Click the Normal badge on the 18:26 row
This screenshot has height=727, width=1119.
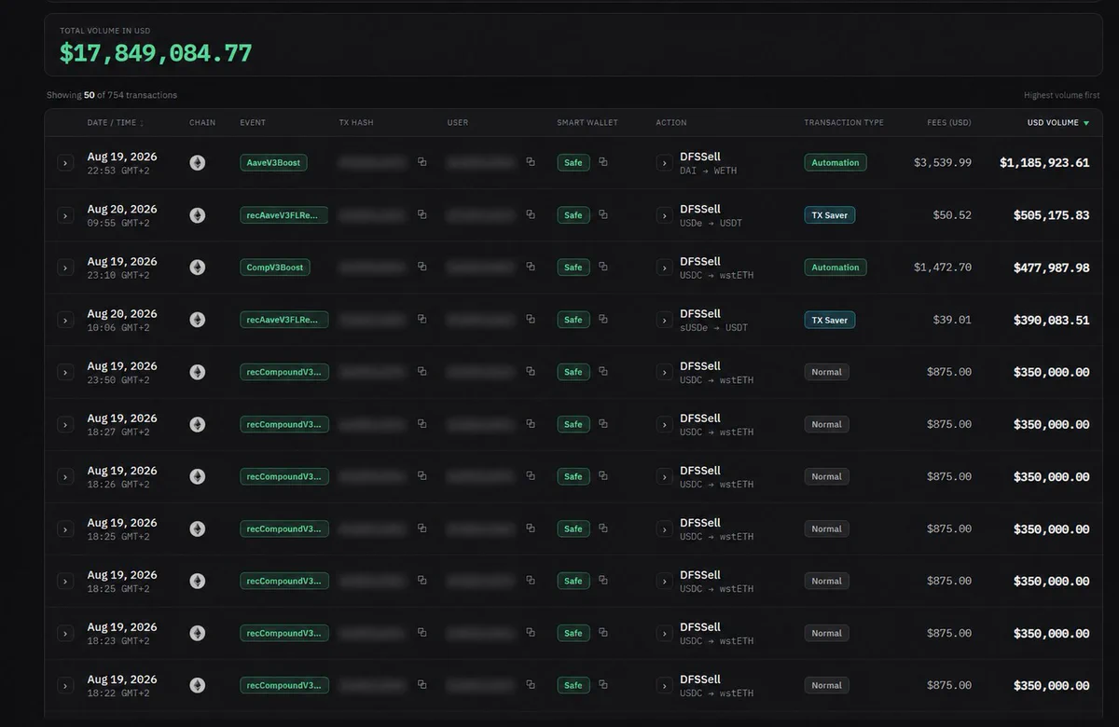tap(826, 476)
